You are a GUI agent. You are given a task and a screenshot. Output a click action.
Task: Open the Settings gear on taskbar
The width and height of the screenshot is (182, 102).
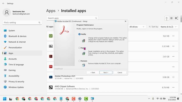[80, 99]
